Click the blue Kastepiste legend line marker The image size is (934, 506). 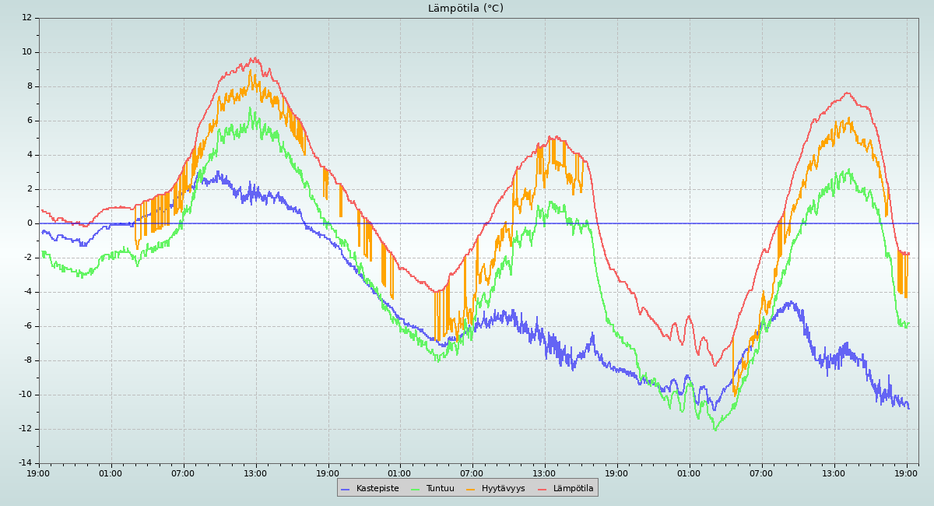point(345,489)
